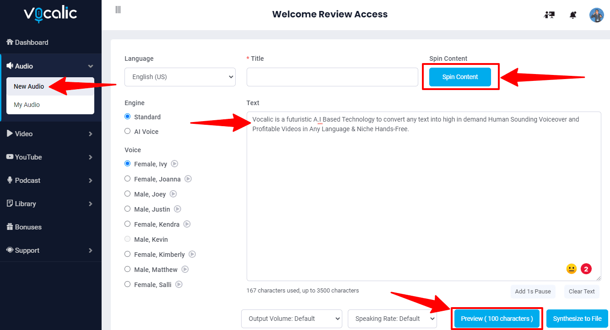Toggle the sidebar collapse icon
The image size is (610, 330).
tap(118, 10)
